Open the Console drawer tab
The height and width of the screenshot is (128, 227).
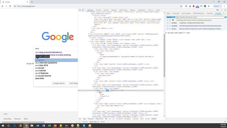85,122
